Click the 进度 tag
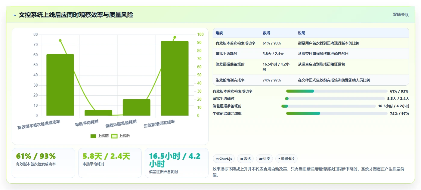The height and width of the screenshot is (190, 421). click(x=265, y=159)
